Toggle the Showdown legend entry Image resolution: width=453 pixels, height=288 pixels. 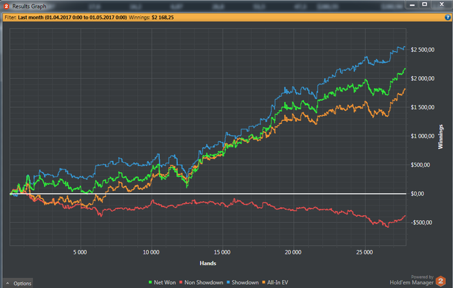tap(243, 283)
